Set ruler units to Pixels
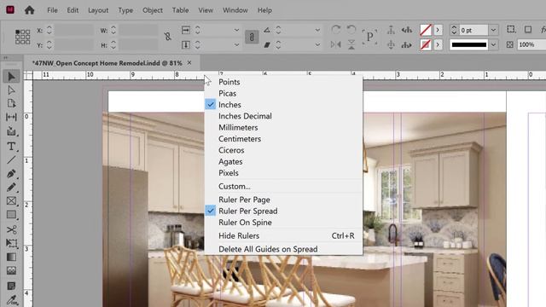Image resolution: width=546 pixels, height=307 pixels. click(229, 172)
